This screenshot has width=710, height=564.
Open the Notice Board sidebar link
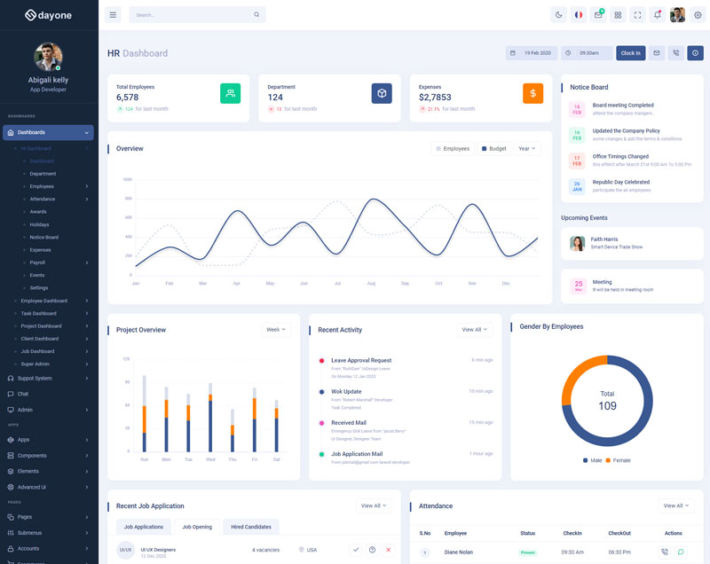44,238
